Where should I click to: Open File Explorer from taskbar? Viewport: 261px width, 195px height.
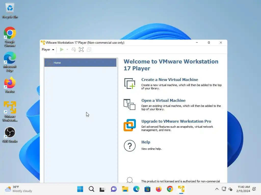click(x=125, y=189)
